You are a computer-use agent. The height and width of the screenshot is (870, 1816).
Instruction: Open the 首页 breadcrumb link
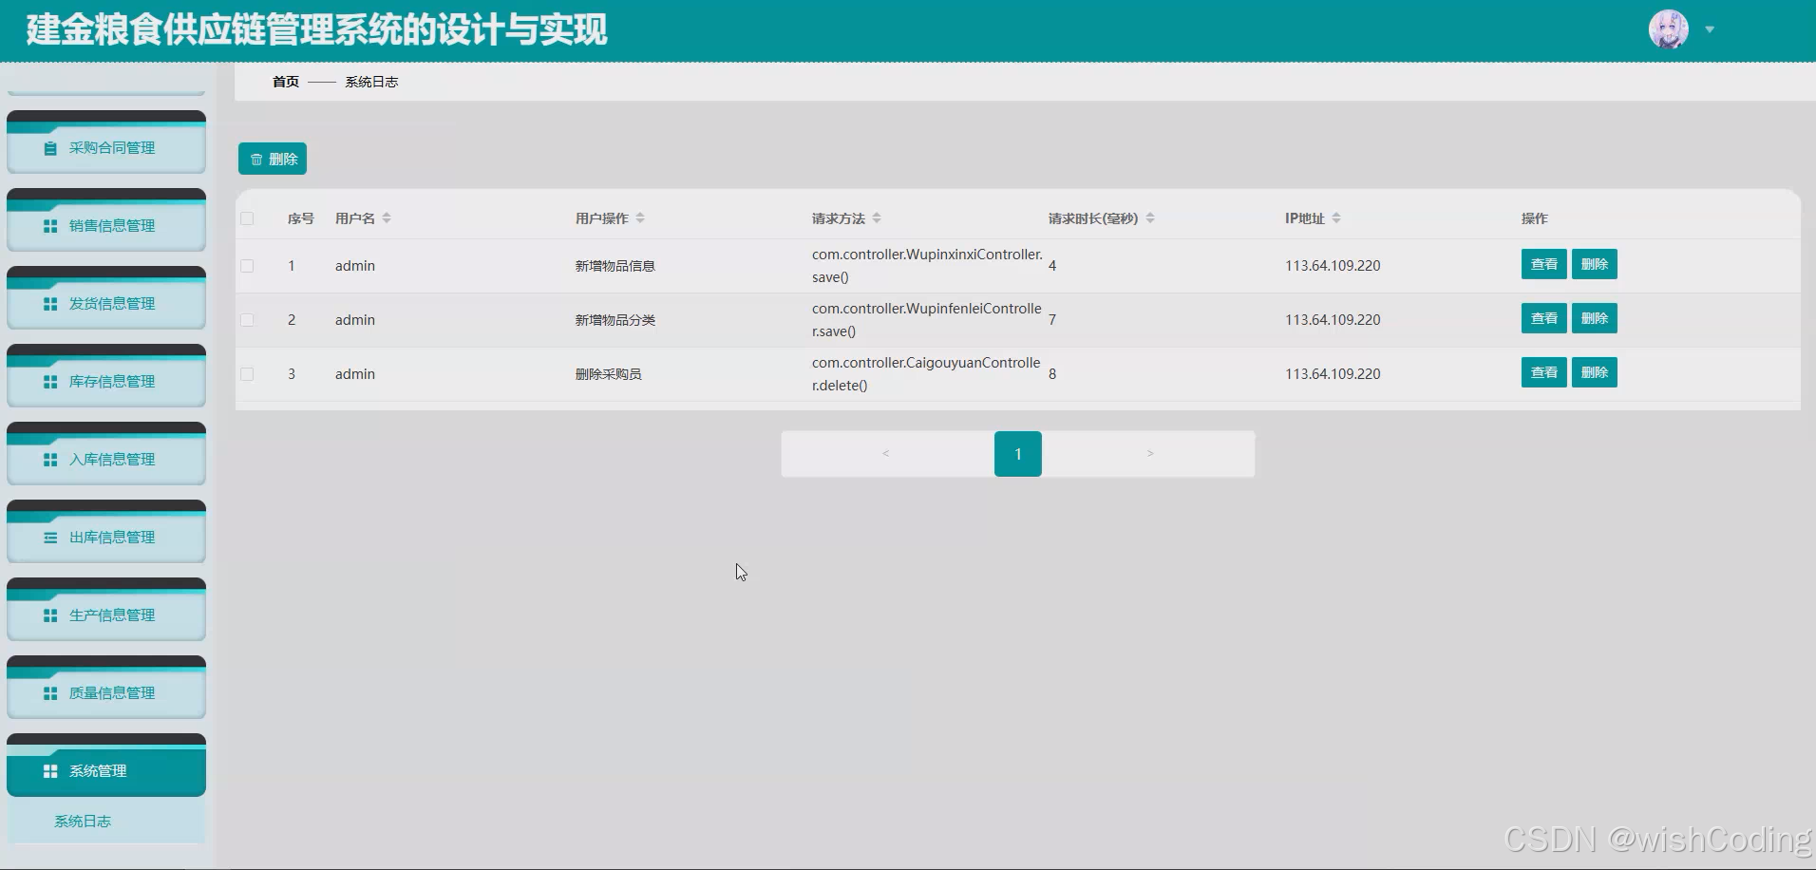(x=284, y=82)
